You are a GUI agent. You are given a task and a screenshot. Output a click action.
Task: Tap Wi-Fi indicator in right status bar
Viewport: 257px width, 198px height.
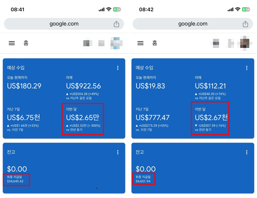238,9
